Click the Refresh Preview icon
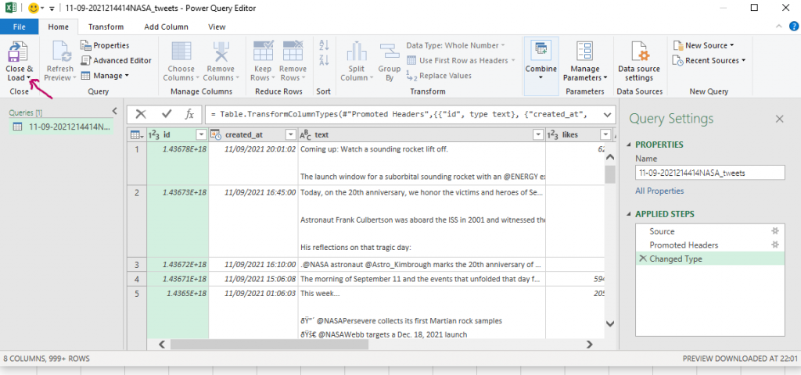This screenshot has width=801, height=375. 59,53
